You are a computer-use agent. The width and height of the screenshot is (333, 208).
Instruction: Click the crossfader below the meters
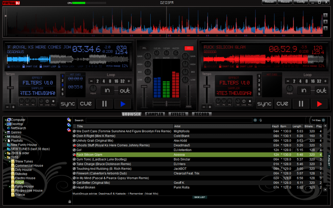(x=166, y=104)
